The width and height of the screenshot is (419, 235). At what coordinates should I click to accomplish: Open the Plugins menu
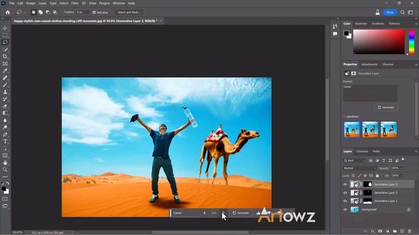pos(104,3)
